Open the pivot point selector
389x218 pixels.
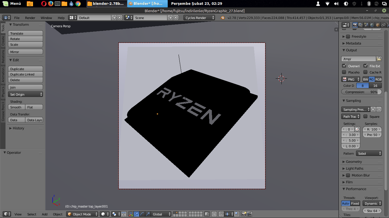point(116,214)
